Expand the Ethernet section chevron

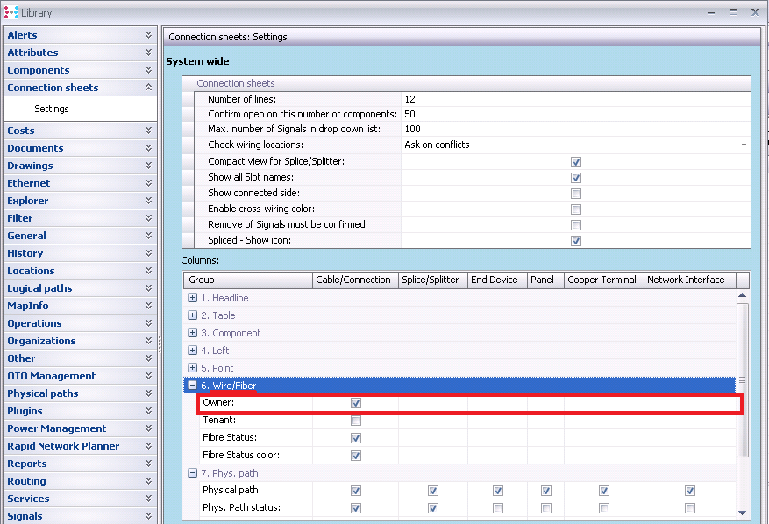pos(148,183)
